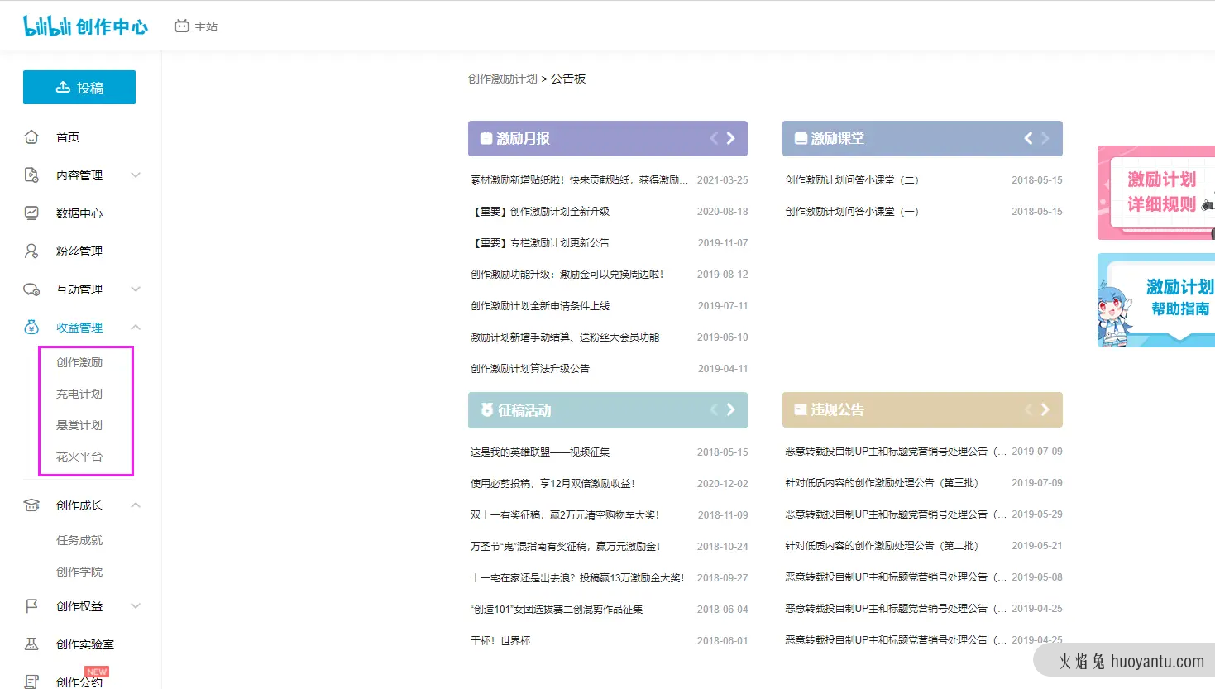Open 任务成就 submenu item

point(79,540)
